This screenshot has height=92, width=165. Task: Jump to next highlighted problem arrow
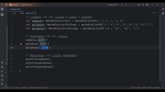159,13
